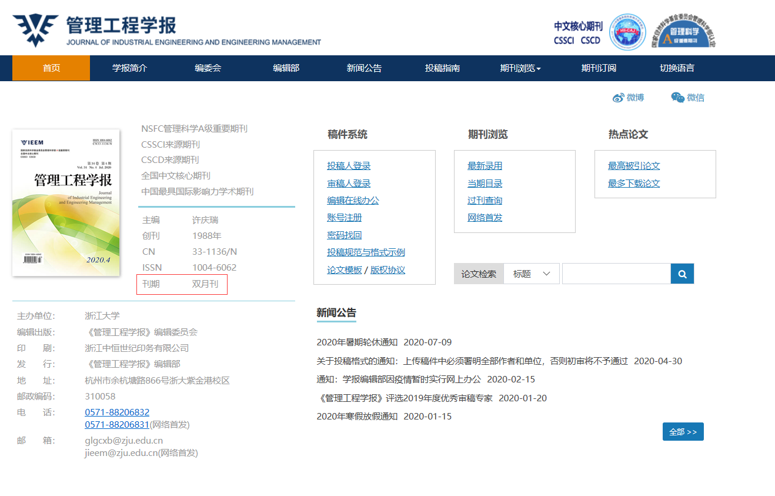Open the 投稿指南 menu item
This screenshot has height=496, width=775.
(442, 68)
